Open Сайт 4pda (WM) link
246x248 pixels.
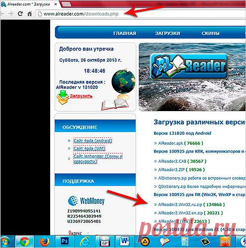pos(89,148)
